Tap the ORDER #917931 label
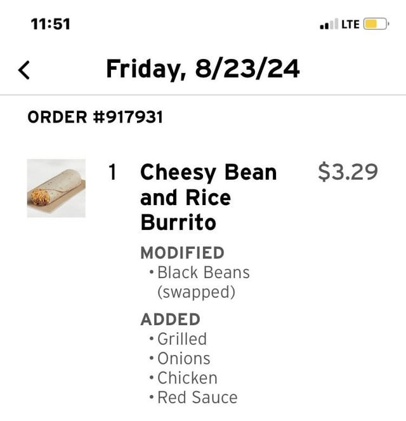This screenshot has height=421, width=406. [x=95, y=117]
